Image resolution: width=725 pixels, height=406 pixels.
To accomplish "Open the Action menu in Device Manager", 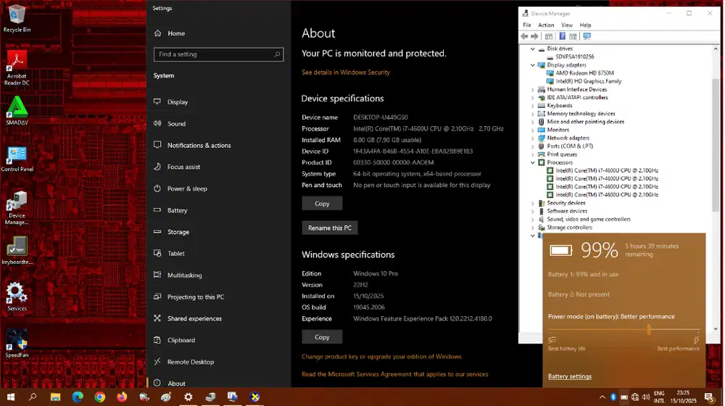I will (546, 25).
